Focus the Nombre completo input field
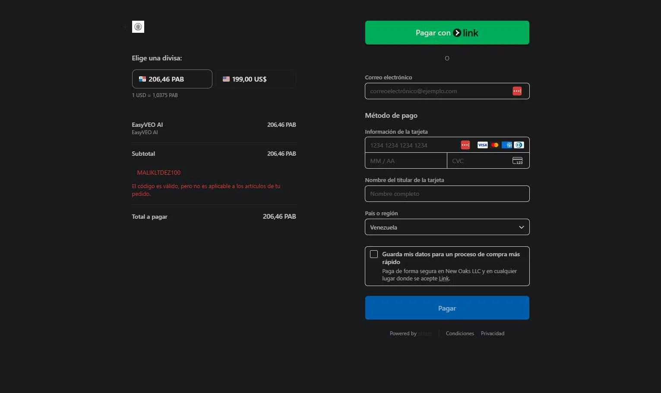The height and width of the screenshot is (393, 661). 447,194
